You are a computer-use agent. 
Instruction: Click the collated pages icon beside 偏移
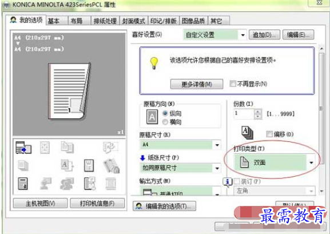(247, 133)
